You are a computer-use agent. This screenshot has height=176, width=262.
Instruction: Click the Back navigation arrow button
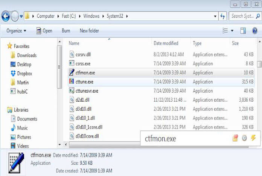pyautogui.click(x=6, y=16)
